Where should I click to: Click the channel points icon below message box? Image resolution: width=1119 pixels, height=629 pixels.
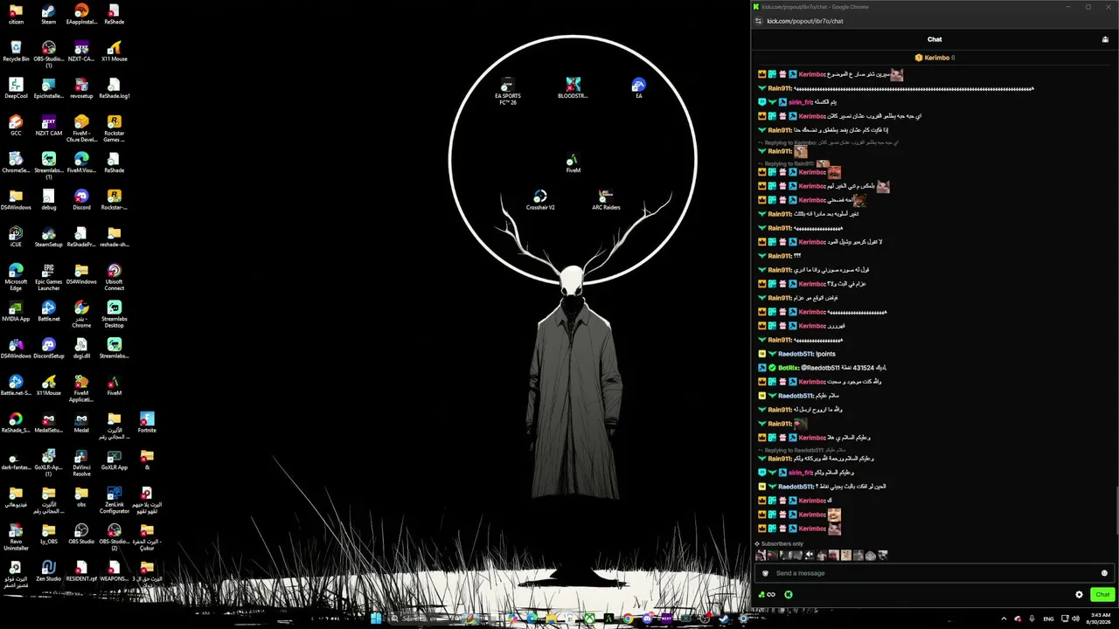pyautogui.click(x=768, y=595)
